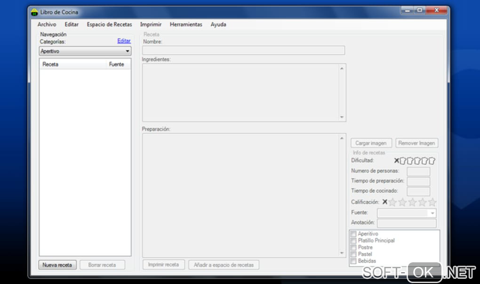This screenshot has height=284, width=480.
Task: Set Calificación to one star
Action: (x=393, y=202)
